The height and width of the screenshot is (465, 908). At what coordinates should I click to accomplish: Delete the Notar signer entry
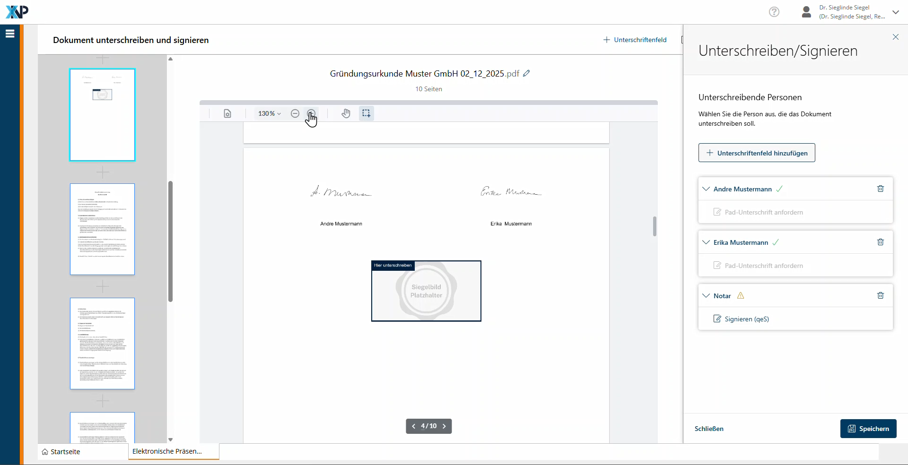pos(880,295)
